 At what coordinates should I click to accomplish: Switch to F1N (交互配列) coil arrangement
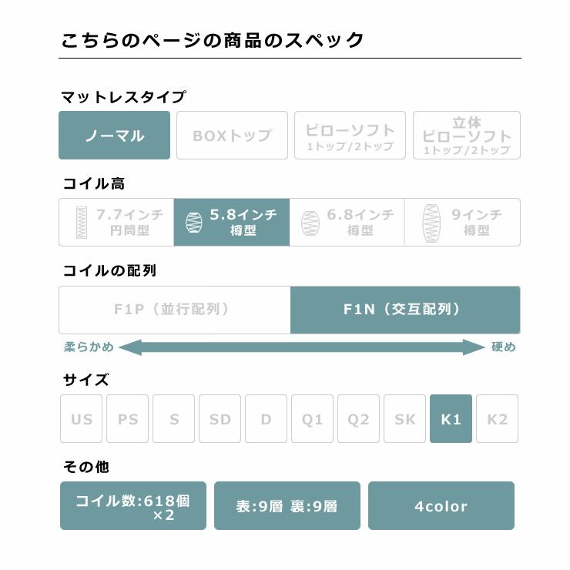(404, 310)
